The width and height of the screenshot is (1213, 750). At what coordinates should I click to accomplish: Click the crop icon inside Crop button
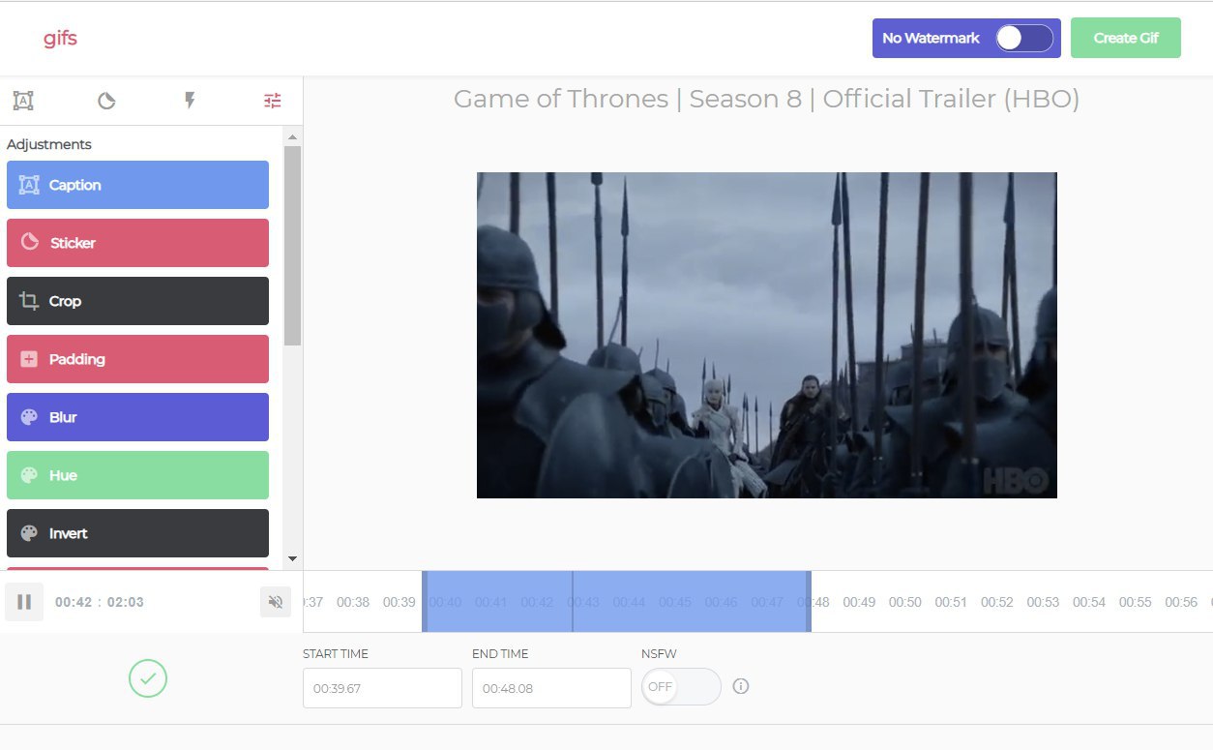(x=29, y=301)
